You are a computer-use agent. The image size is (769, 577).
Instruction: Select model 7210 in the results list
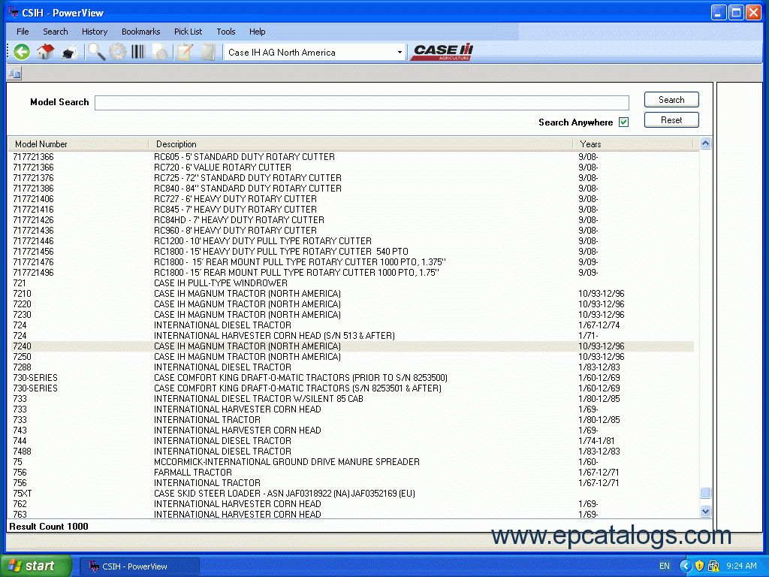[x=353, y=294]
